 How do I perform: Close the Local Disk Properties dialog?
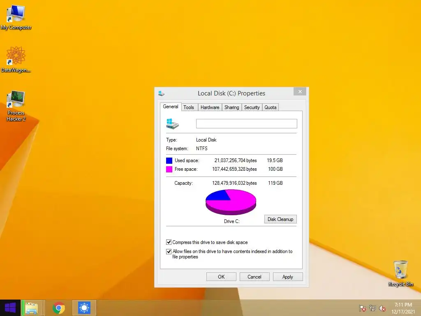[300, 92]
